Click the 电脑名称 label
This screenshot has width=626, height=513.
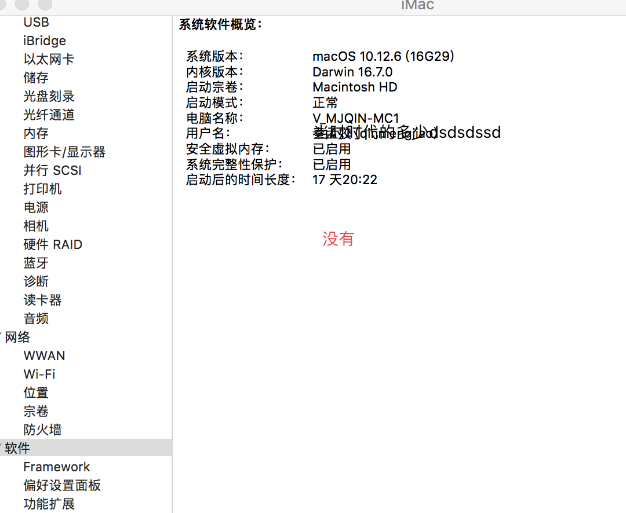tap(215, 118)
